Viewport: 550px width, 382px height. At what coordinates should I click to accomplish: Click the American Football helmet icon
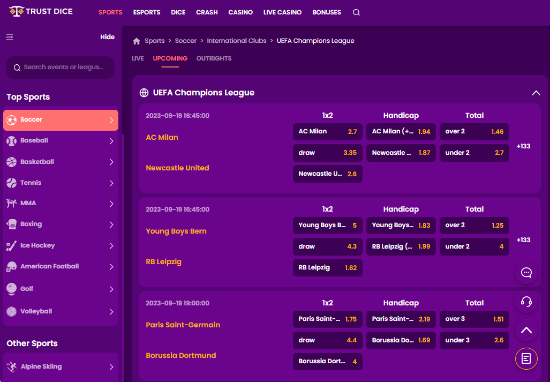pyautogui.click(x=12, y=267)
